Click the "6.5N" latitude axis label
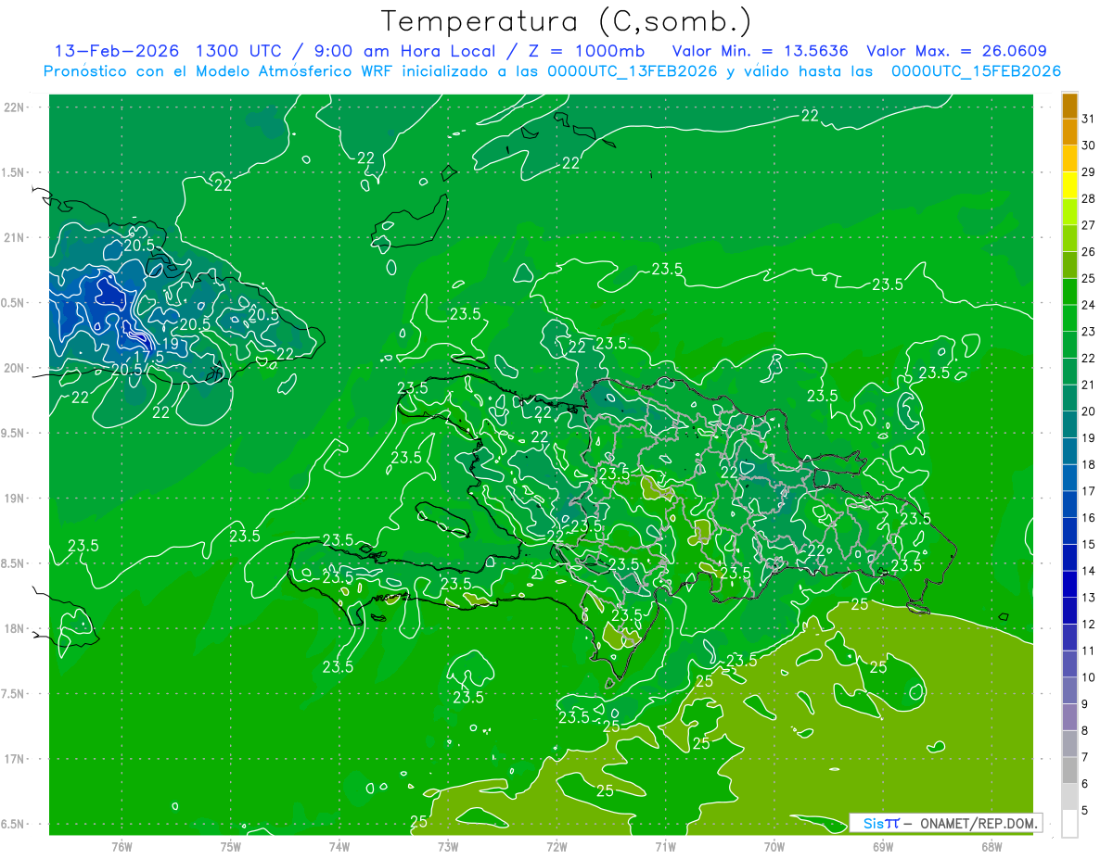The height and width of the screenshot is (859, 1113). (13, 825)
